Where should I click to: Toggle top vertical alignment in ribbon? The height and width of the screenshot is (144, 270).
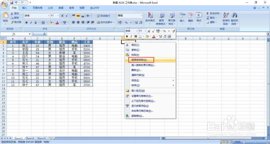click(x=73, y=16)
